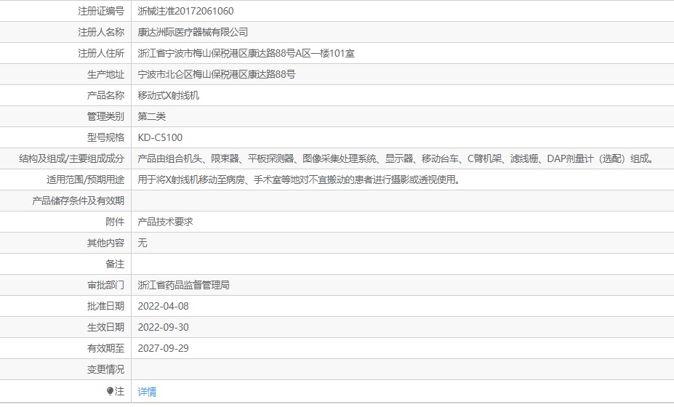
Task: Click the production address 宁波市北仑区梅山保税港区康达路88号
Action: (217, 74)
